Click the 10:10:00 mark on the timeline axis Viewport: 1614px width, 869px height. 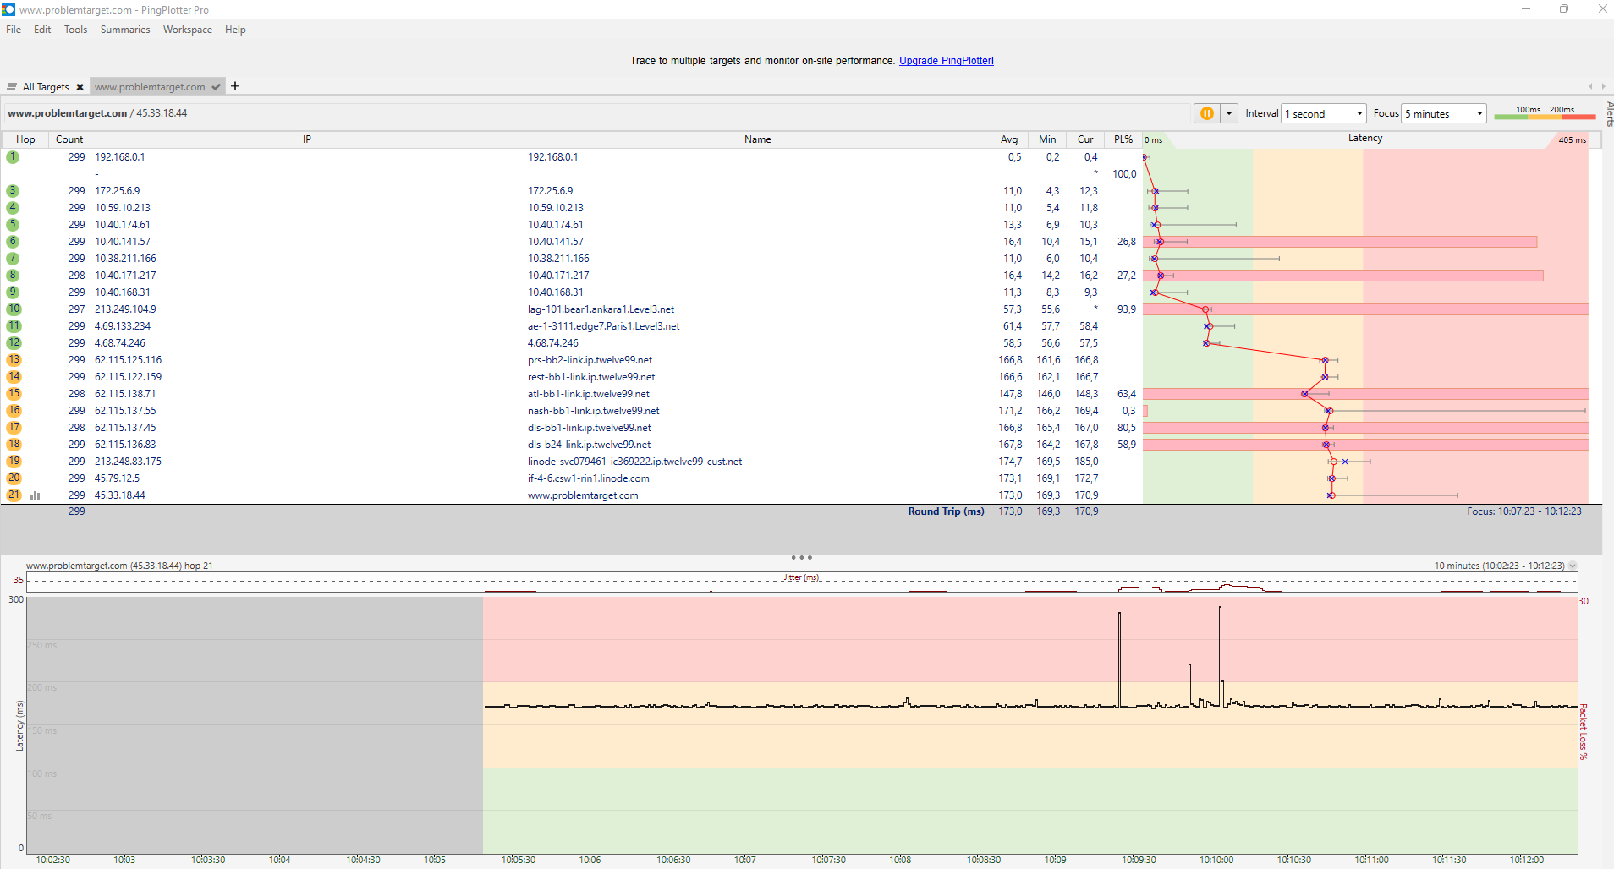(x=1216, y=860)
